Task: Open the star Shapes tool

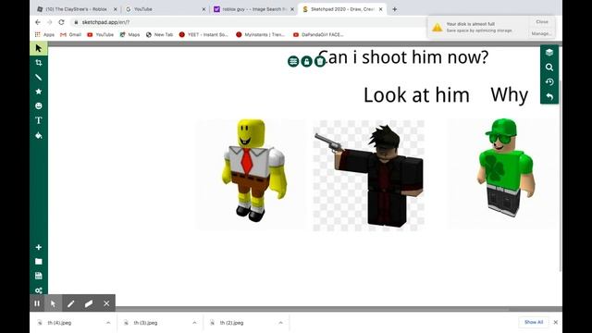Action: pos(39,92)
